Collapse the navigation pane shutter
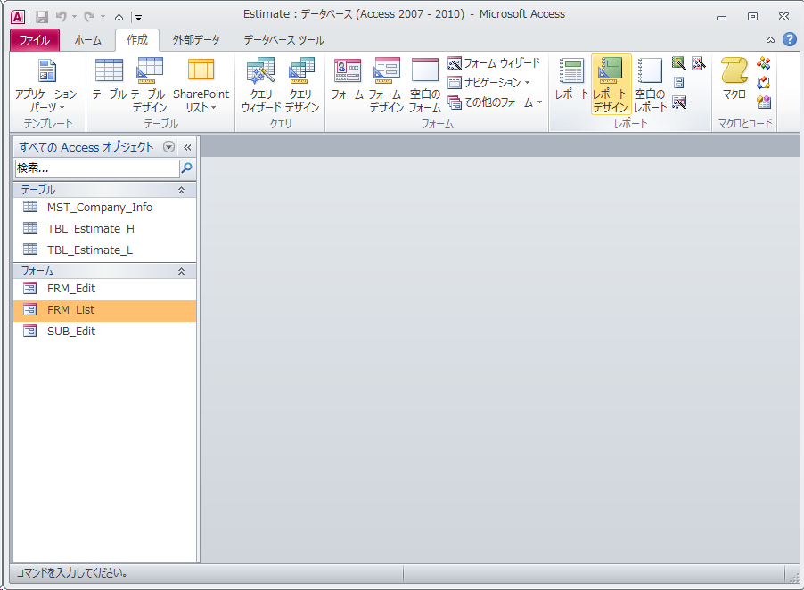Screen dimensions: 804x590 (x=187, y=148)
